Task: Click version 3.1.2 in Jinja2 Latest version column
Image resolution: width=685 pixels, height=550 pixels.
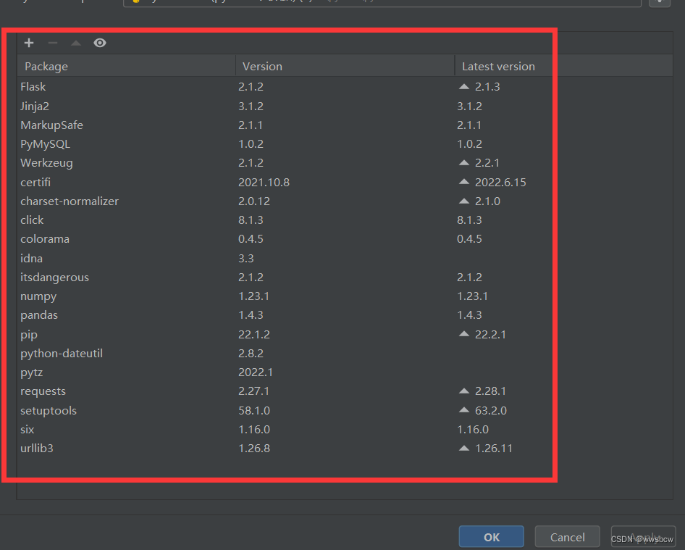Action: point(470,106)
